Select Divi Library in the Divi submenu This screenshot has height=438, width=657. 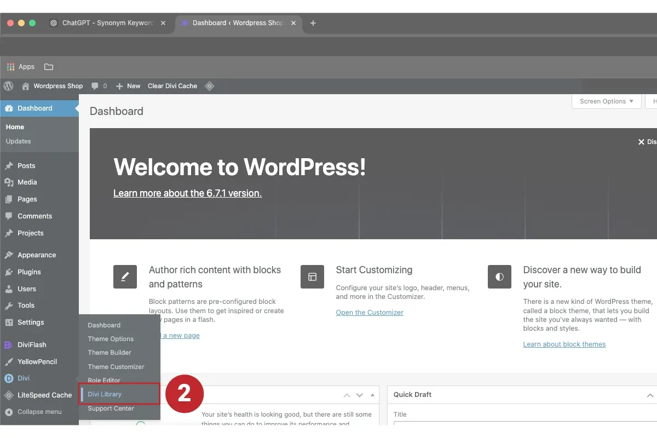coord(105,394)
